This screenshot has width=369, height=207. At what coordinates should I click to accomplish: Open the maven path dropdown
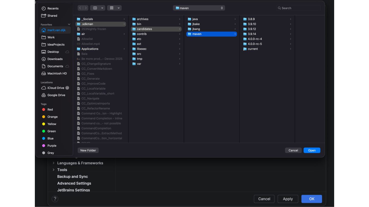pyautogui.click(x=199, y=8)
